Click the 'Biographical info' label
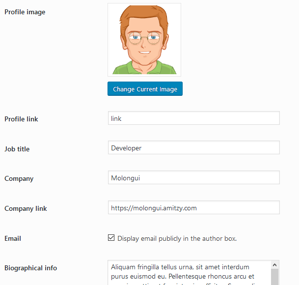This screenshot has width=299, height=285. (x=30, y=268)
